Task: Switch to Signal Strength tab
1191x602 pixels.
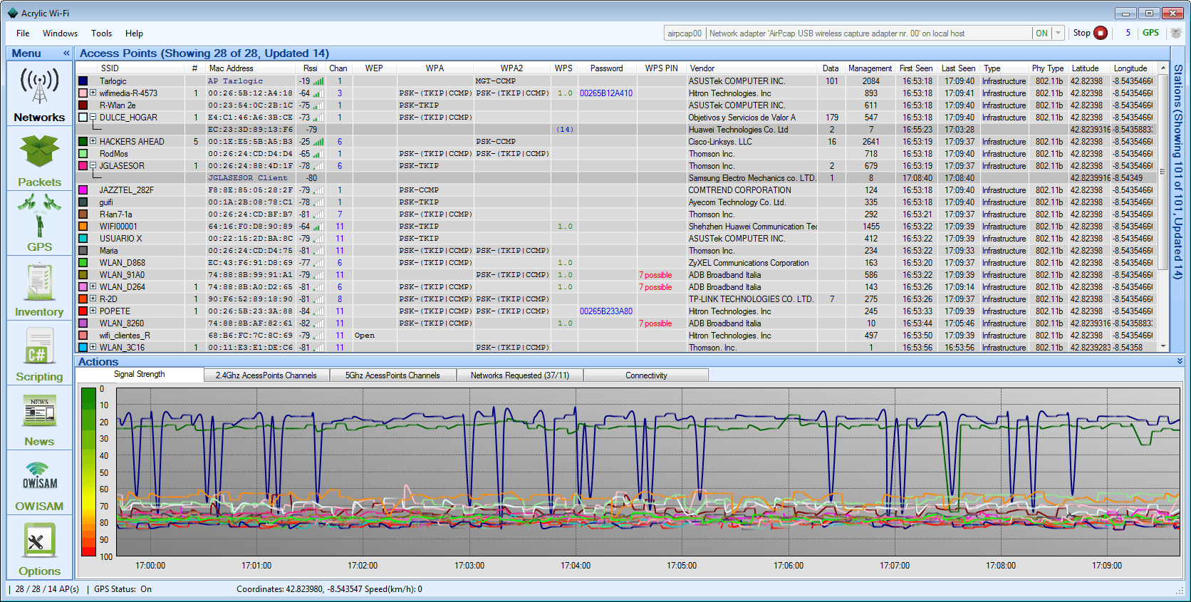Action: coord(140,375)
